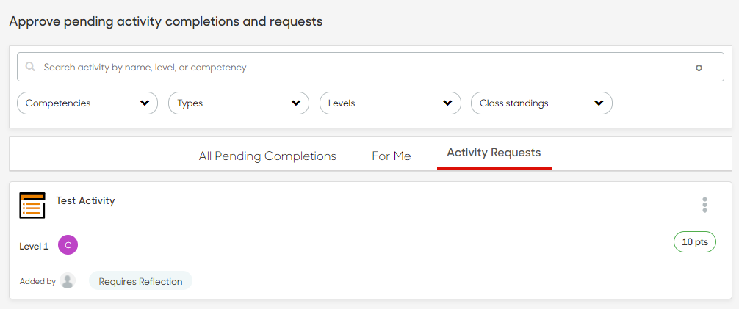Clear the search field with the x icon
Viewport: 739px width, 309px height.
[x=699, y=68]
